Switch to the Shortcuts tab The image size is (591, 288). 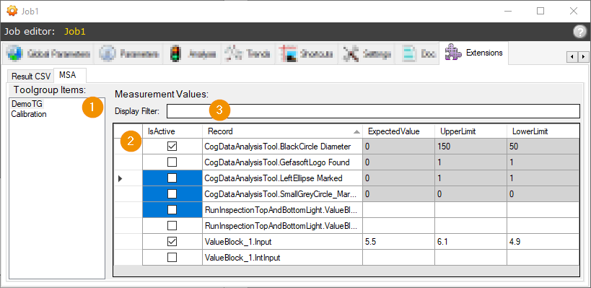(x=307, y=54)
